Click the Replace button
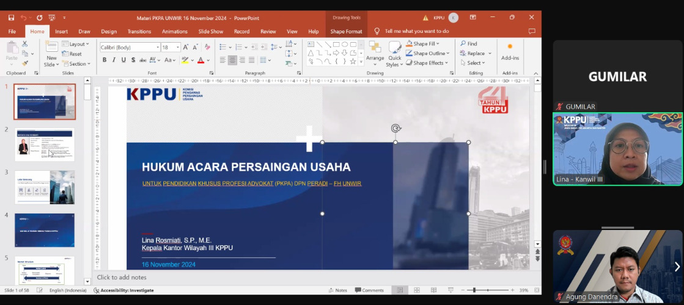684x305 pixels. (476, 53)
